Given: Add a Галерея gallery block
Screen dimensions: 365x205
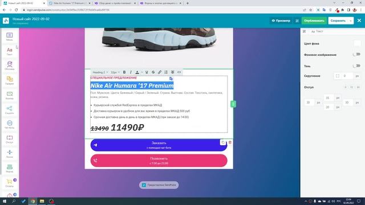Looking at the screenshot, I should pos(10,81).
